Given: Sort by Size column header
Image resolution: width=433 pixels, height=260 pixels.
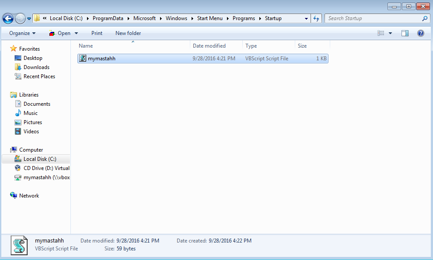Looking at the screenshot, I should 312,46.
